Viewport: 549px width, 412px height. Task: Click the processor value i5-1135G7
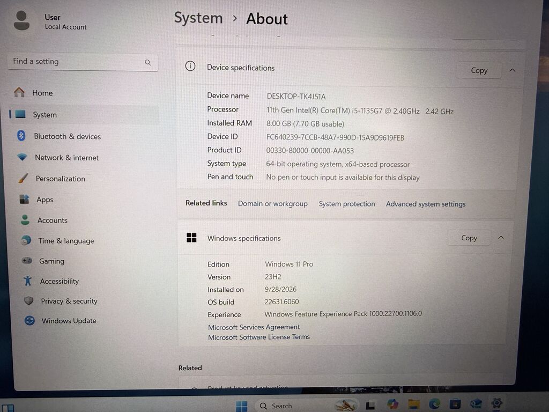tap(360, 111)
